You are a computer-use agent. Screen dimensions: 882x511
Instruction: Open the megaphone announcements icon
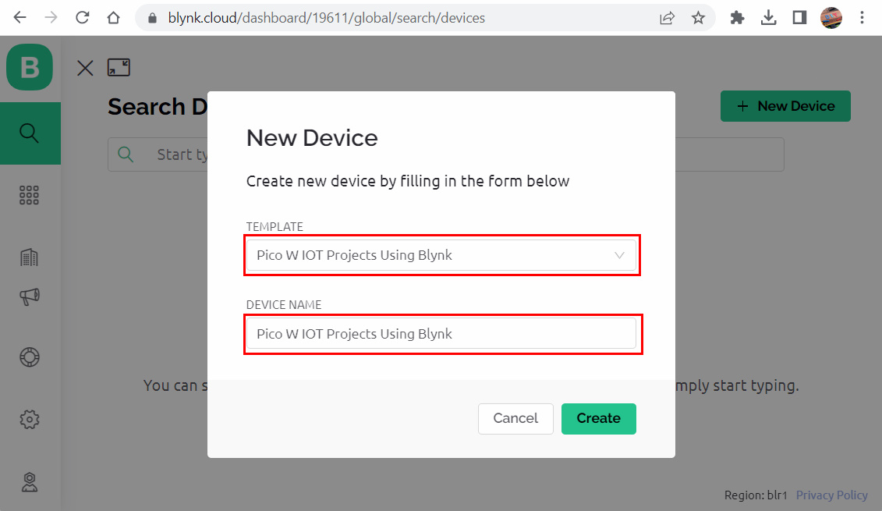point(30,296)
